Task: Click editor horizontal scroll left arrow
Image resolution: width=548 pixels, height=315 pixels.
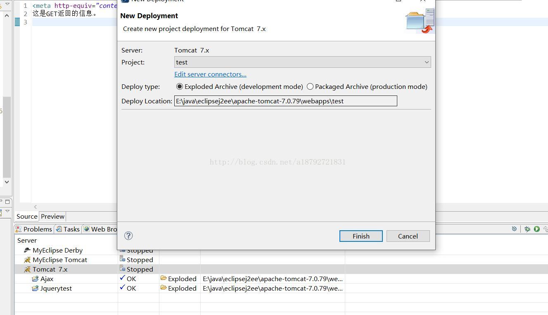Action: 36,207
